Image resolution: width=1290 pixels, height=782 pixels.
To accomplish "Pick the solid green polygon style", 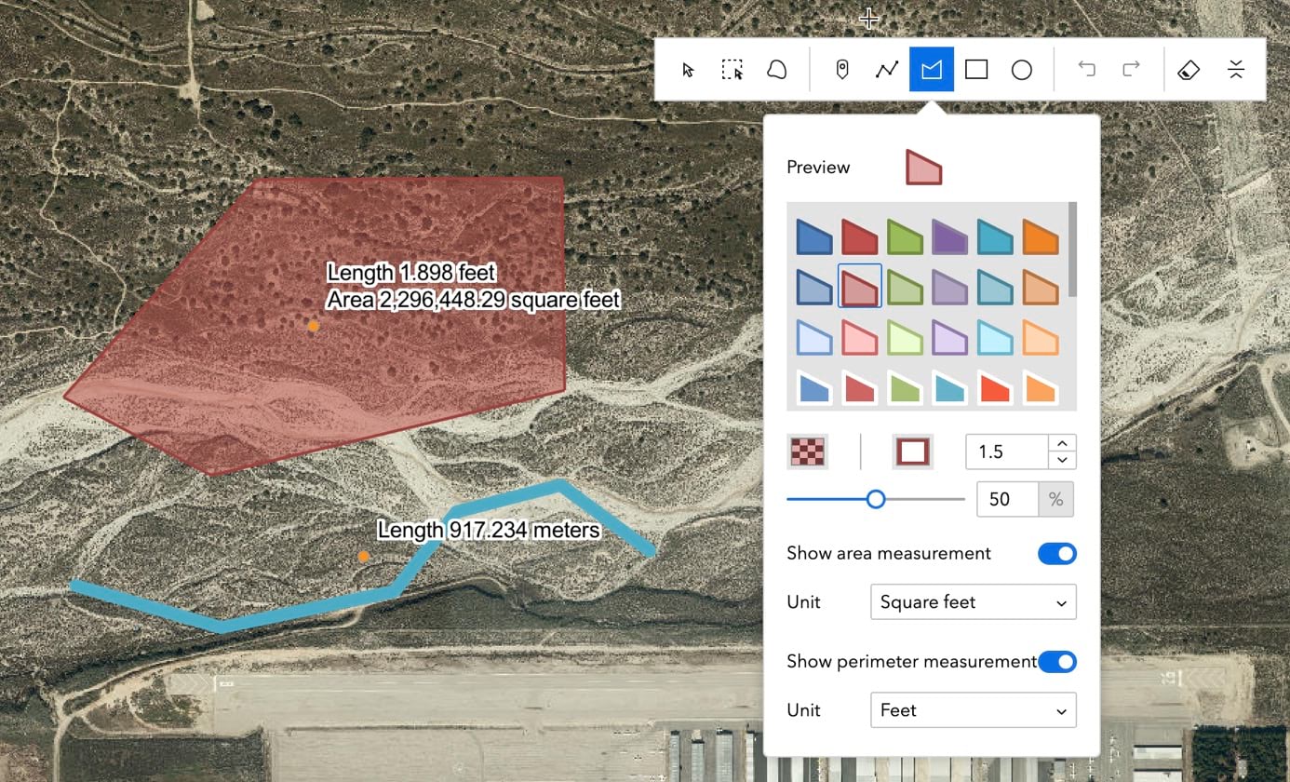I will [905, 237].
